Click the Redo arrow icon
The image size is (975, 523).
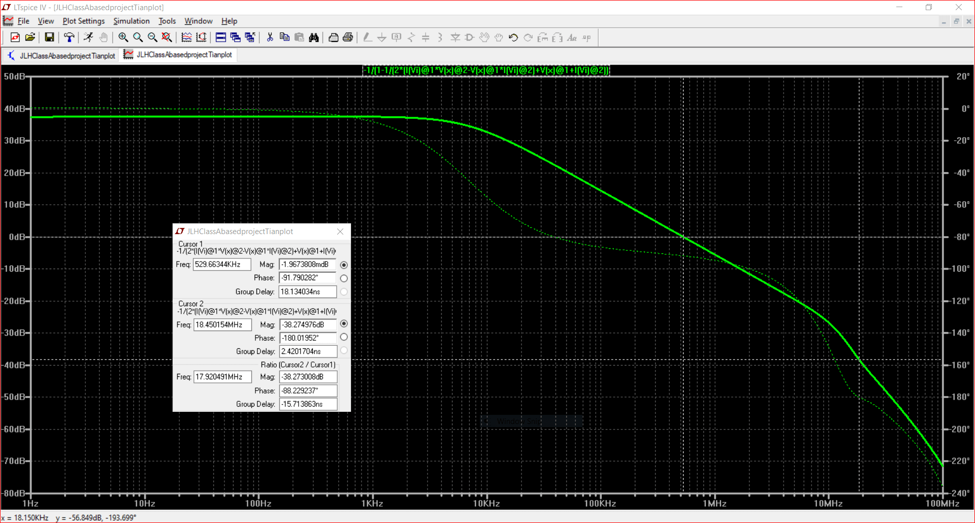tap(528, 38)
